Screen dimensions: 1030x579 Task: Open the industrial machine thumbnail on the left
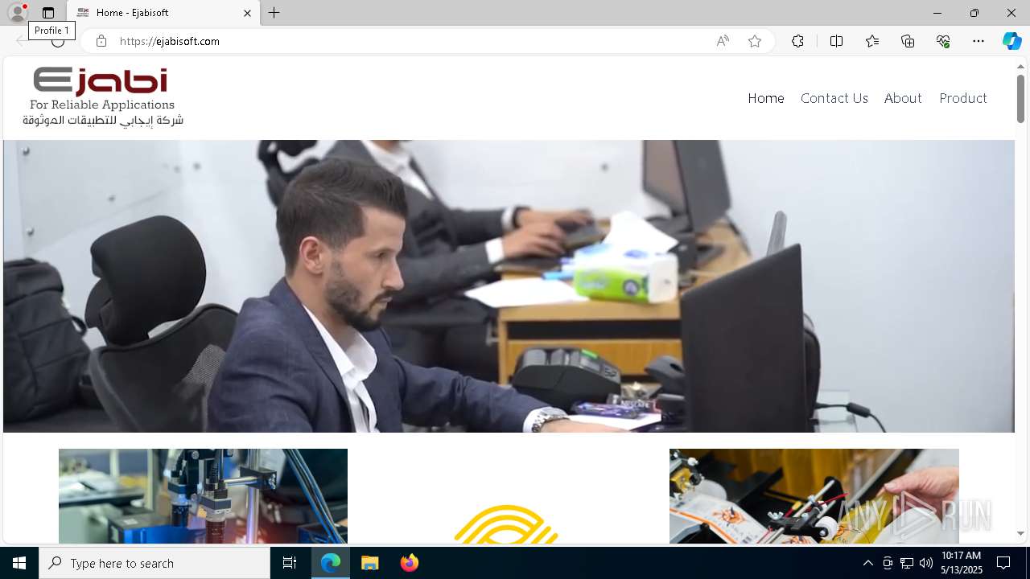point(203,495)
